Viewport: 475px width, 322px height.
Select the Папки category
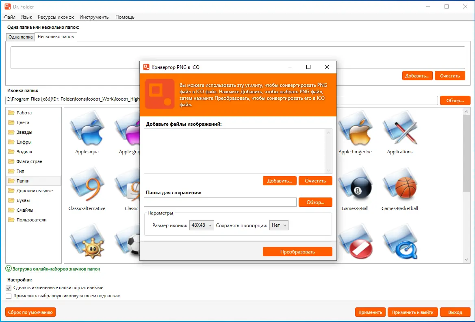33,181
